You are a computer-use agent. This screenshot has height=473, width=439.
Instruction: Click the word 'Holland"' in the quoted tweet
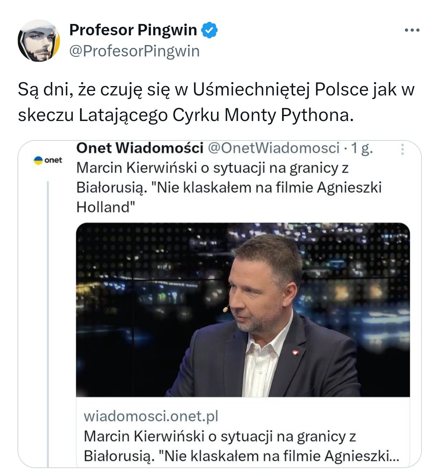[106, 207]
